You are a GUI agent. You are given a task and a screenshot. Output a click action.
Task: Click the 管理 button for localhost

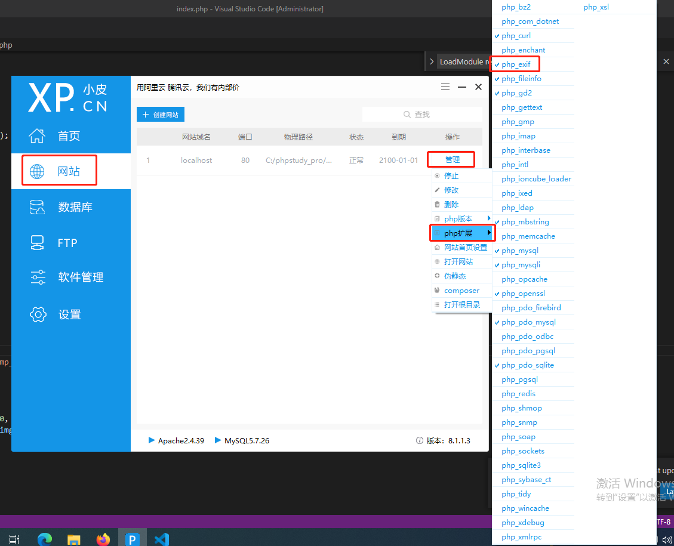pos(452,159)
